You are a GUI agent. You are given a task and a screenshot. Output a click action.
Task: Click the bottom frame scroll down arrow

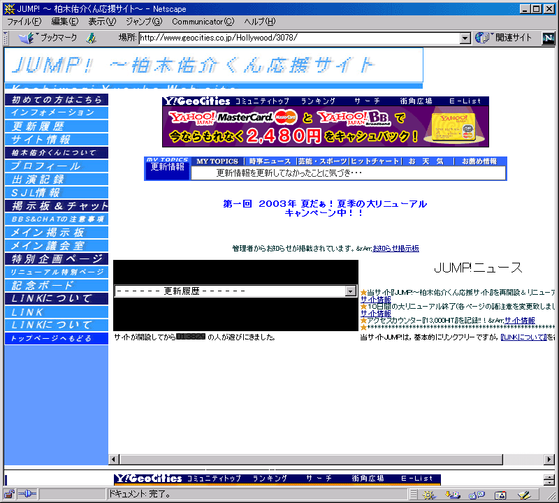549,482
